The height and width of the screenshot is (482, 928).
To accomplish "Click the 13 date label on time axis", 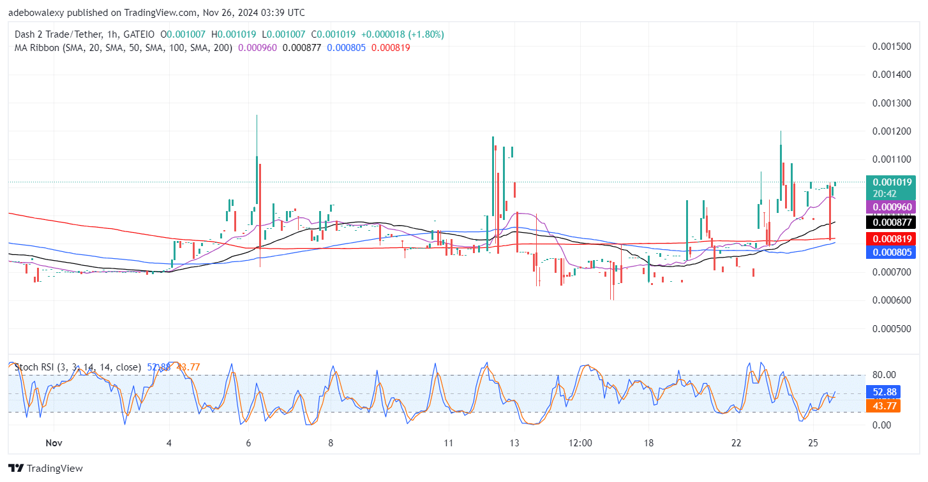I will 513,442.
